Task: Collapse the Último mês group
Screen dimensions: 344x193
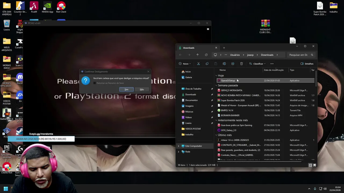Action: pos(216,135)
